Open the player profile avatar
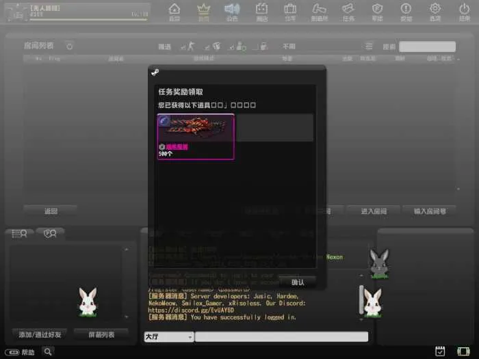 point(16,13)
